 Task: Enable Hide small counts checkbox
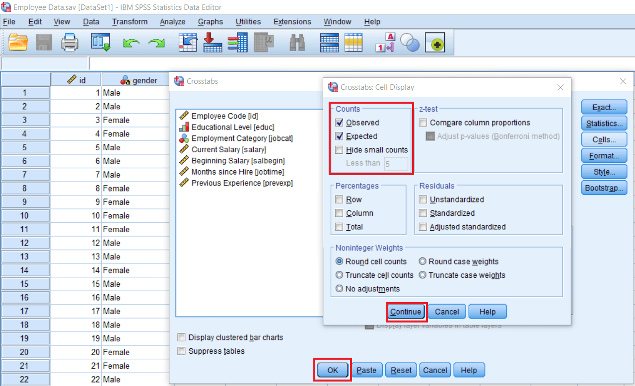(x=339, y=150)
